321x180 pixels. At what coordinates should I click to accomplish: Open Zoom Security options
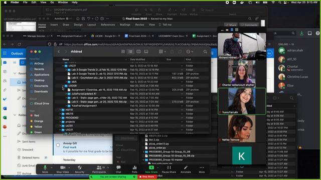coord(79,169)
